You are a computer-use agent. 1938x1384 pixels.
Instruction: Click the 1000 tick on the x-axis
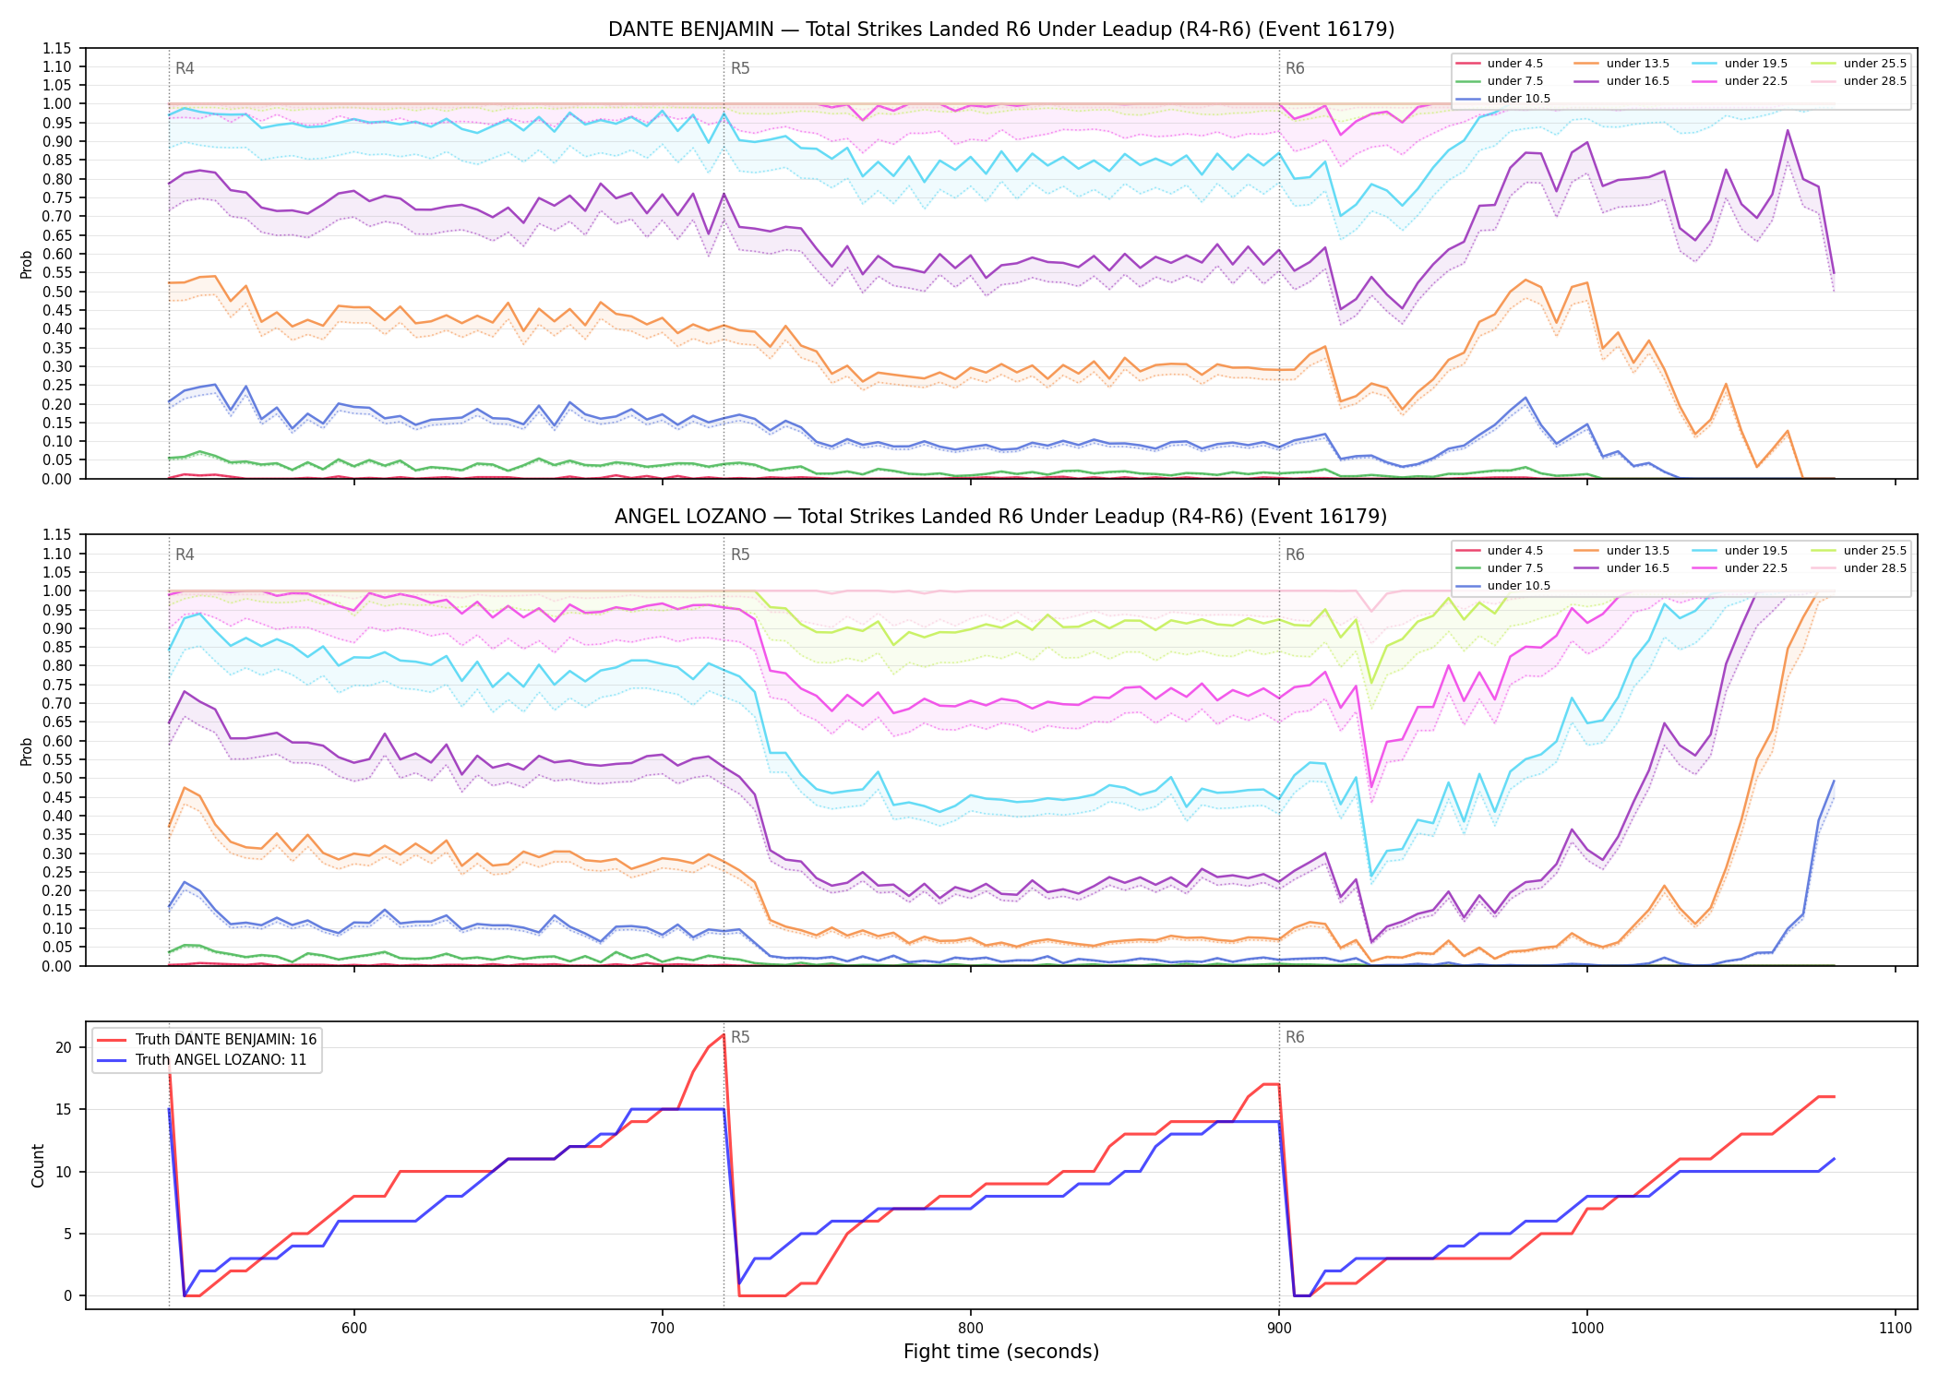(x=1587, y=1328)
